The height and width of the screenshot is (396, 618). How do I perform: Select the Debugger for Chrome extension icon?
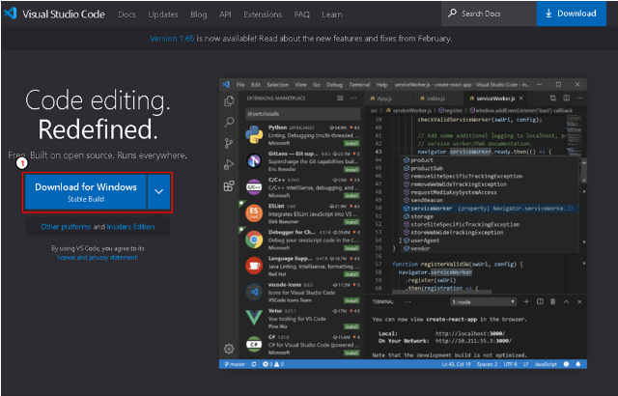[254, 240]
